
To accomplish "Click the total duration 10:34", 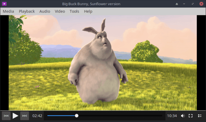I will point(172,116).
